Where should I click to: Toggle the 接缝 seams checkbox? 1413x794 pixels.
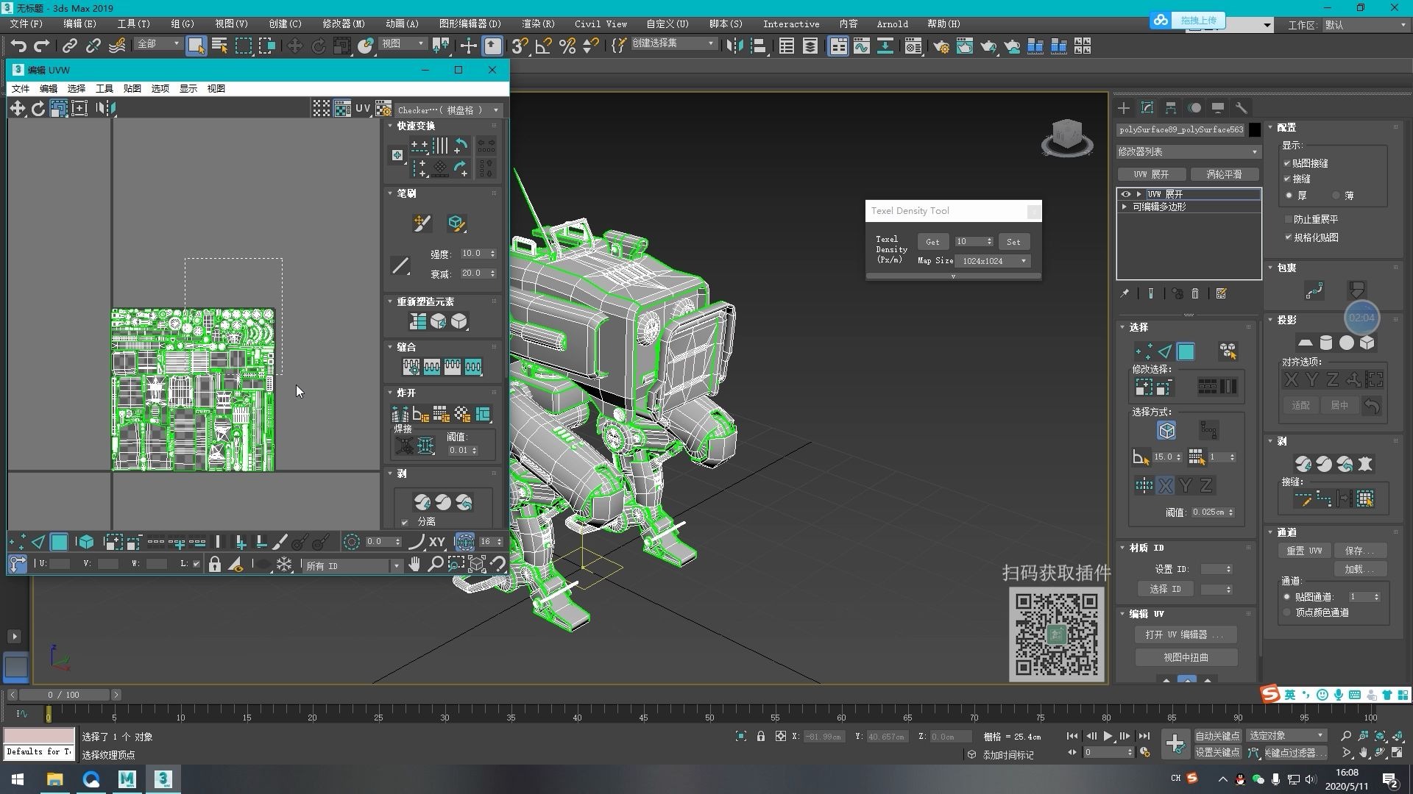point(1288,179)
